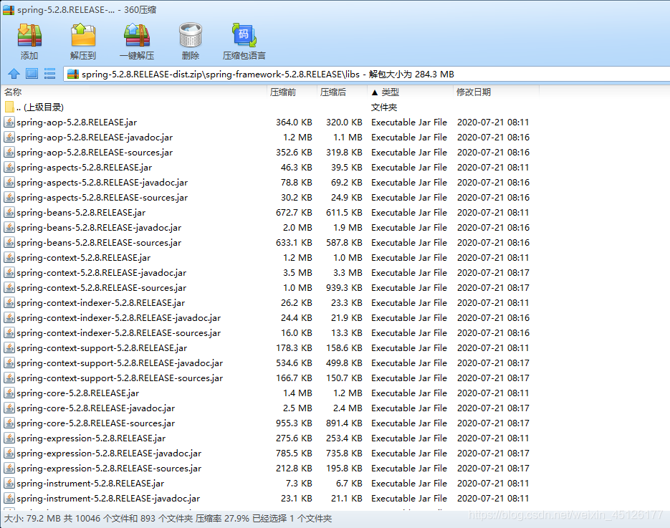Click the 955.3 KB size of spring-core-sources

coord(294,423)
